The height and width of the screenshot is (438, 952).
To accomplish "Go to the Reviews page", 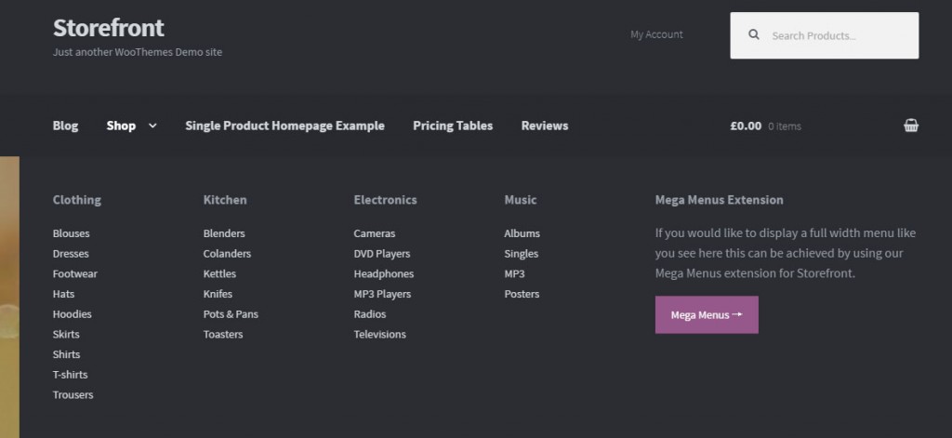I will coord(545,126).
